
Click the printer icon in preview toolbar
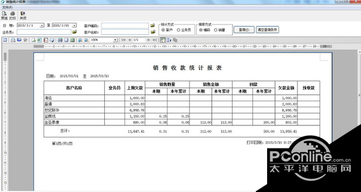click(x=13, y=40)
